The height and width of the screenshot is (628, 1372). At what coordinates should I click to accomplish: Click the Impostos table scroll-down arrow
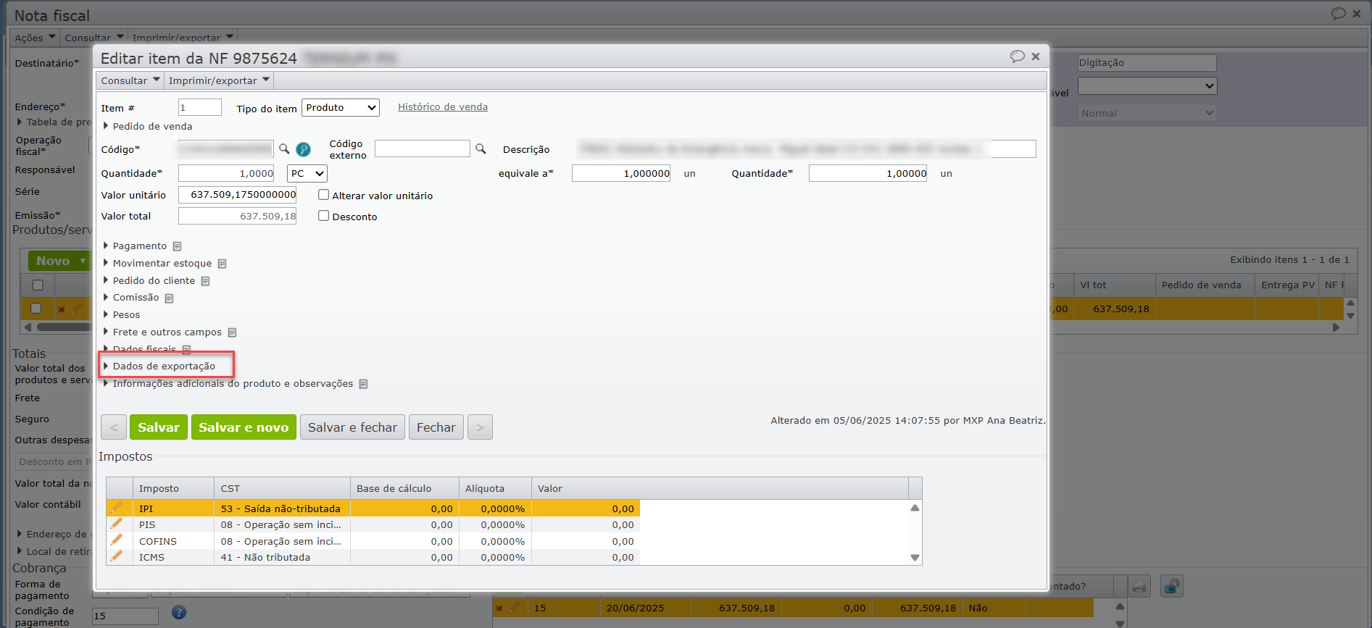pos(915,558)
